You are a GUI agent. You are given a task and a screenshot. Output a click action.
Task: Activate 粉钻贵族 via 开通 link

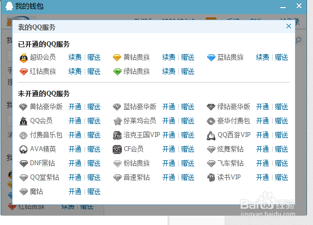(x=169, y=164)
